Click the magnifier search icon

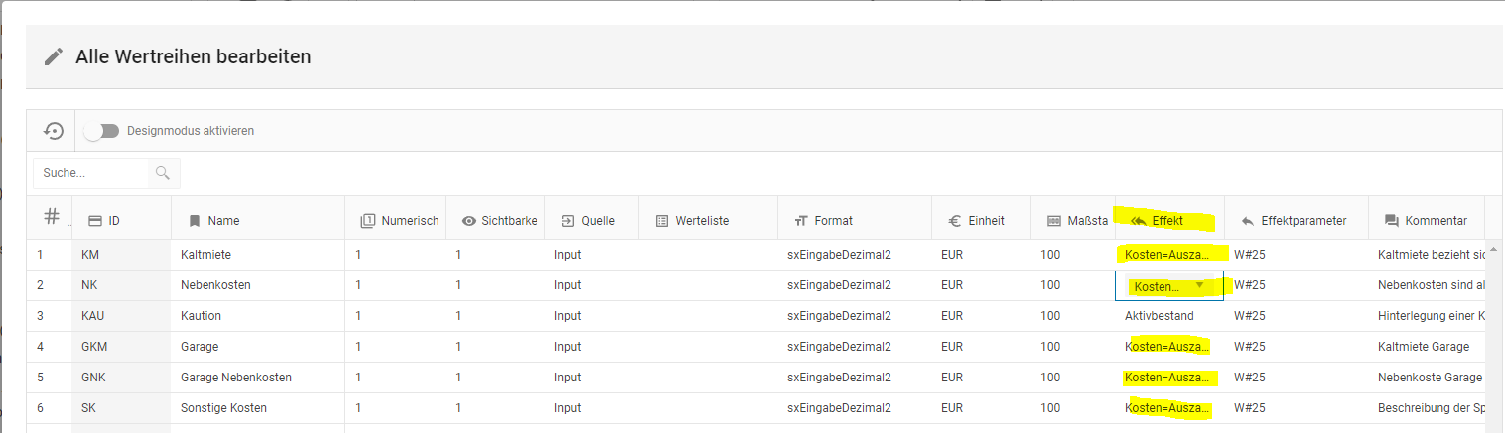click(x=163, y=173)
